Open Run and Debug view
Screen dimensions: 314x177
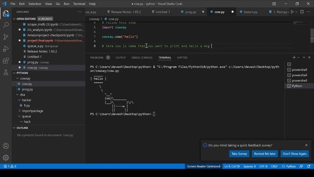pos(6,49)
